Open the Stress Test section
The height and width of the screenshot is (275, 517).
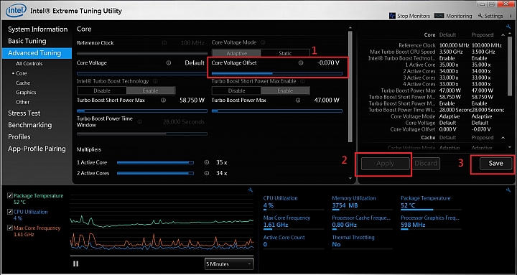(x=24, y=113)
